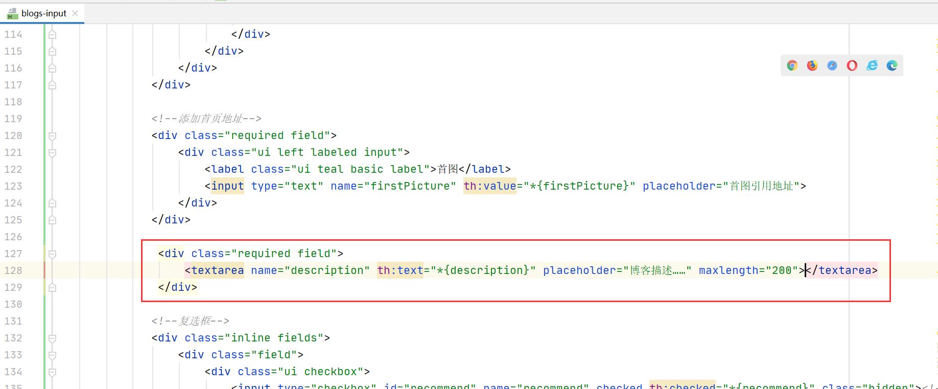Collapse the ui checkbox div at line 134
938x389 pixels.
[x=52, y=372]
